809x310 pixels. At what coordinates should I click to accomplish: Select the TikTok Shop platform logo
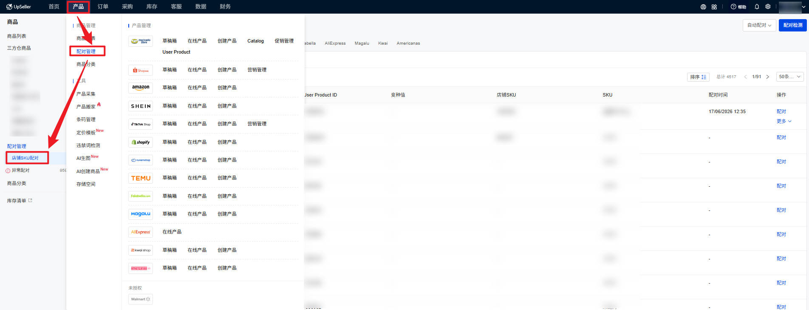coord(141,124)
